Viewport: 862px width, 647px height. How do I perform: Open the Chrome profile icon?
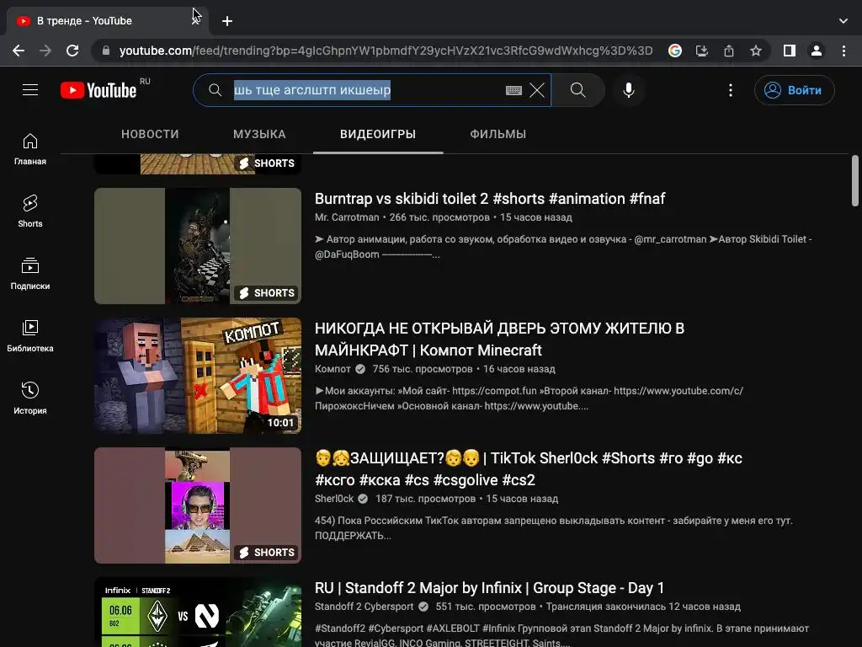pyautogui.click(x=817, y=51)
